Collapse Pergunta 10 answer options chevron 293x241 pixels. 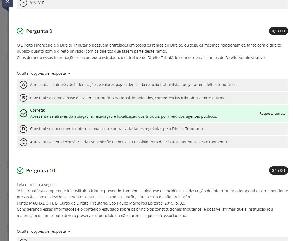(69, 232)
